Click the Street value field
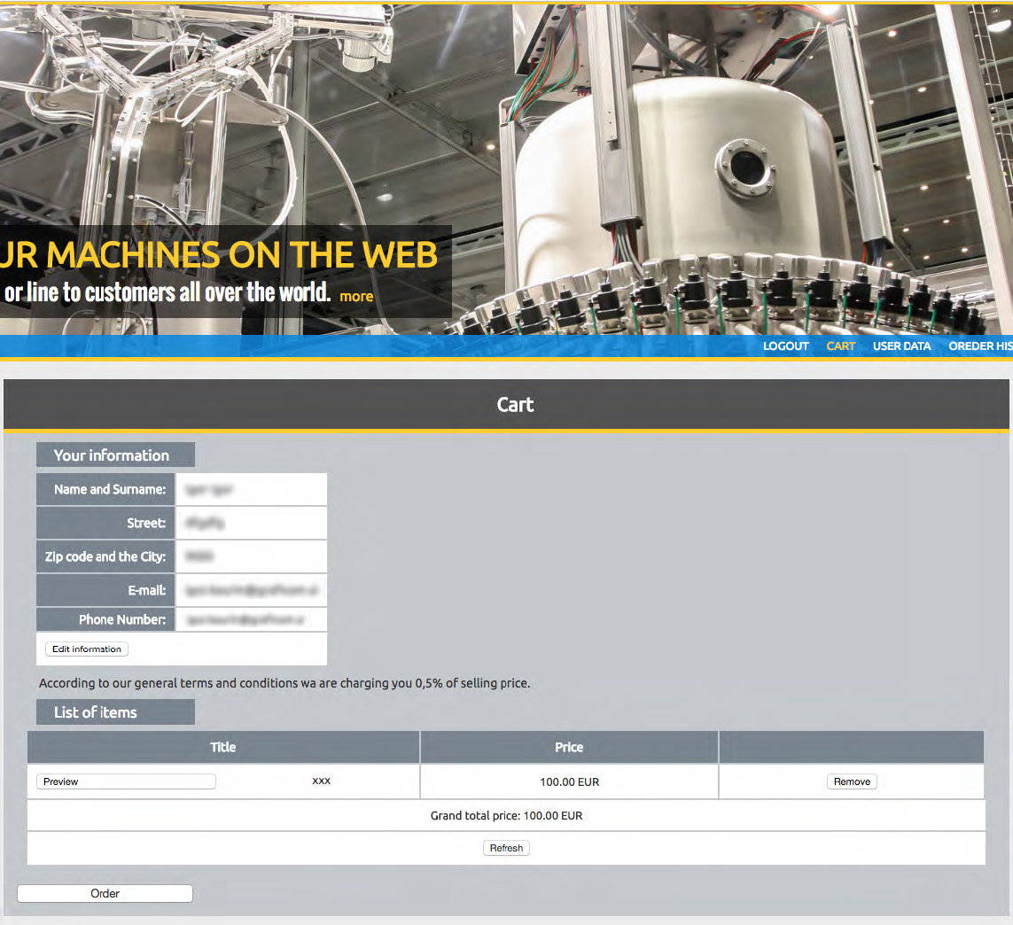This screenshot has width=1013, height=925. point(251,523)
